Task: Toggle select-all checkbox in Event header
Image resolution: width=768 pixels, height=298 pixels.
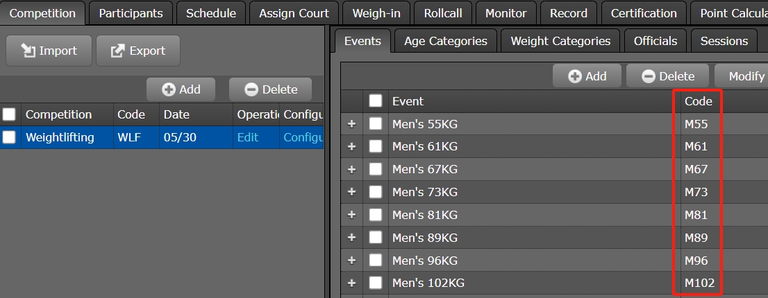Action: point(376,101)
